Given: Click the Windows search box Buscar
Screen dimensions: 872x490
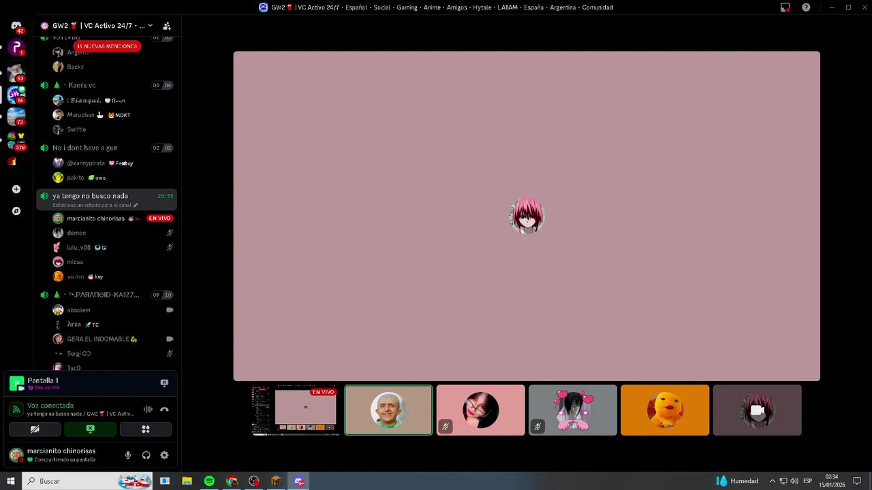Looking at the screenshot, I should click(x=88, y=481).
